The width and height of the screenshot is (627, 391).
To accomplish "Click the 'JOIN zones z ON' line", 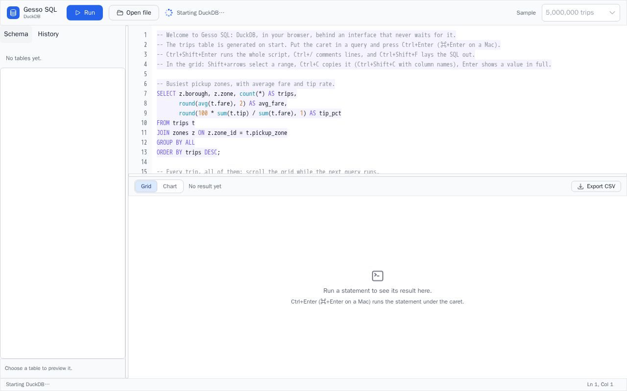I will [x=222, y=132].
